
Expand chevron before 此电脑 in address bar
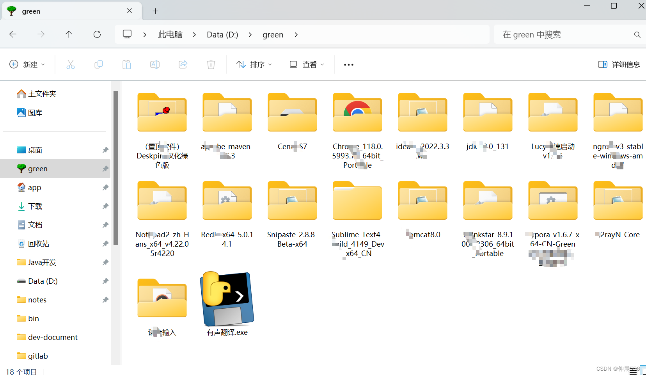click(145, 35)
